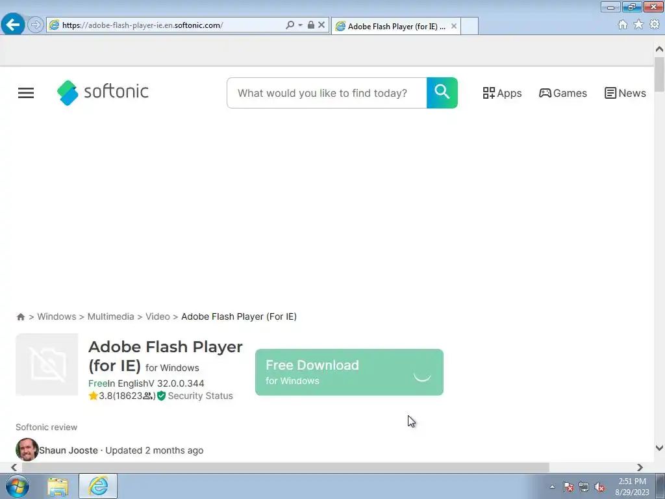Go back with the browser Back arrow
Screen dimensions: 665x499
click(13, 25)
